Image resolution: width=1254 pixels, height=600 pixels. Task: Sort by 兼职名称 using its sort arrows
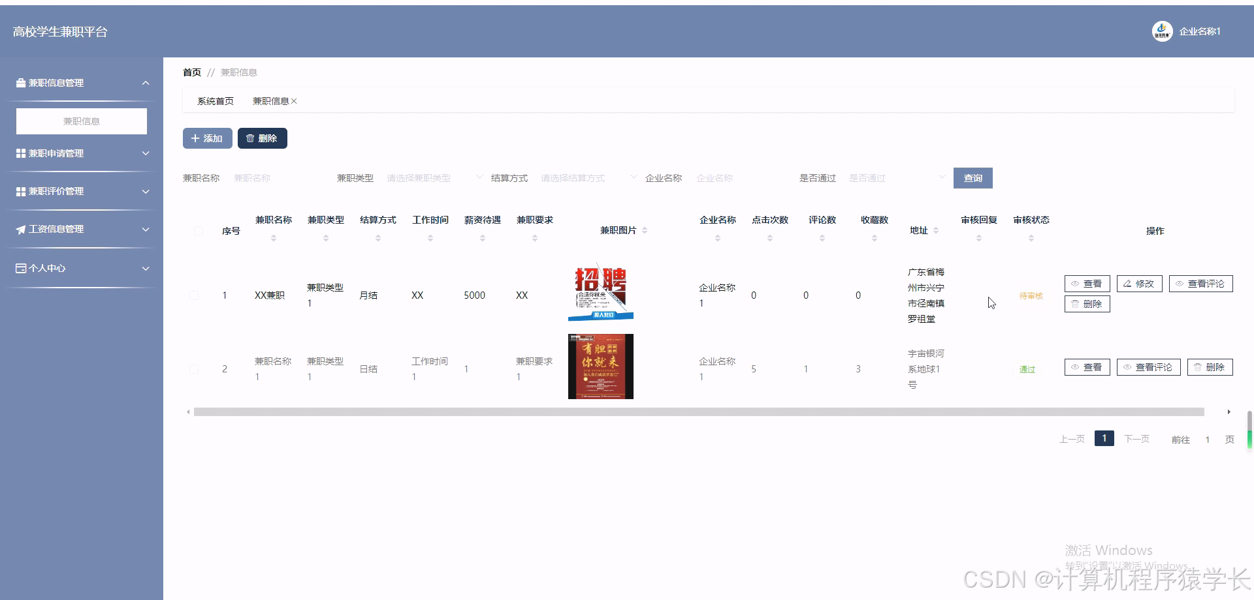pyautogui.click(x=274, y=238)
